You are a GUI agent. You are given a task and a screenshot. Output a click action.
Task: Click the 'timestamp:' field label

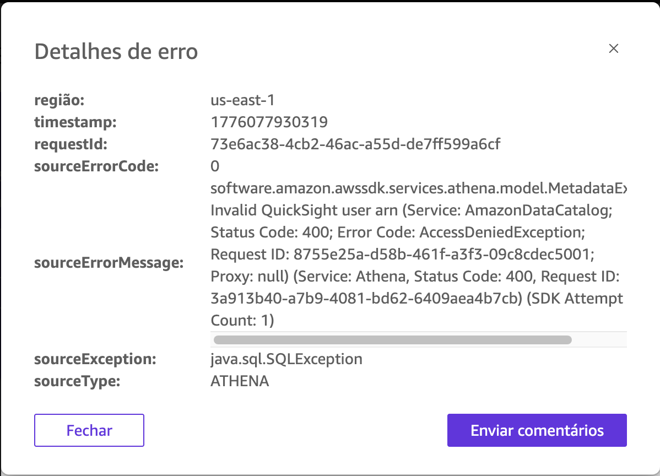[x=75, y=122]
